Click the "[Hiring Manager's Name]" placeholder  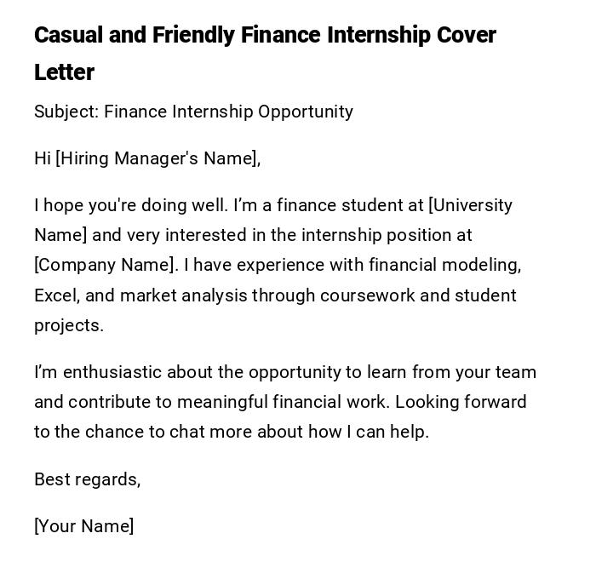(158, 158)
